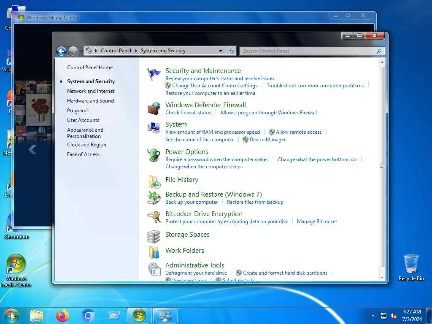Select Appearance and Personalization category
The image size is (432, 324).
85,133
